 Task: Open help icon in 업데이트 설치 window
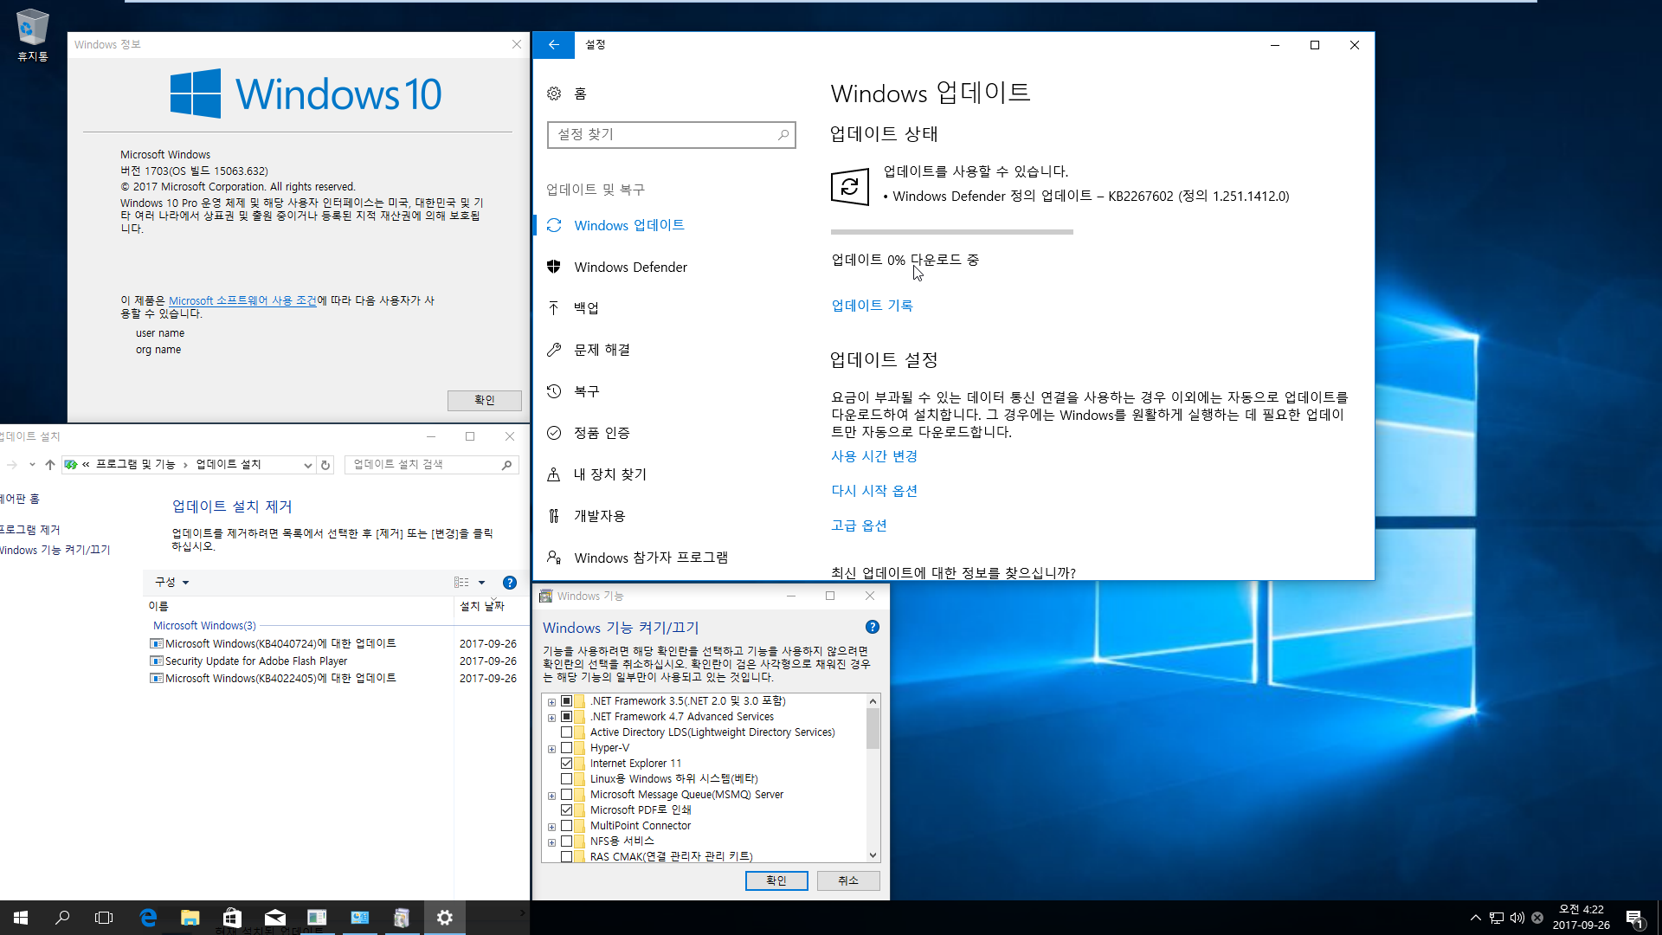pyautogui.click(x=510, y=583)
